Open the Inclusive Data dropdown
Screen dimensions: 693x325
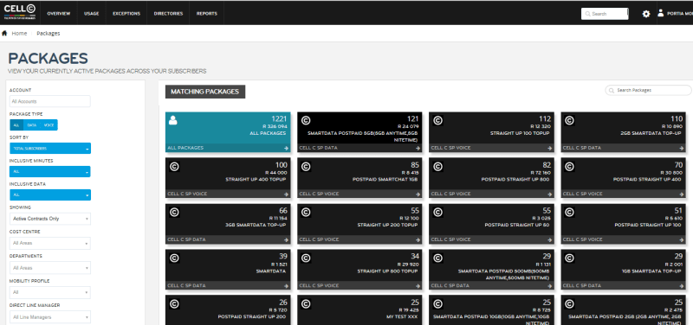click(x=50, y=194)
